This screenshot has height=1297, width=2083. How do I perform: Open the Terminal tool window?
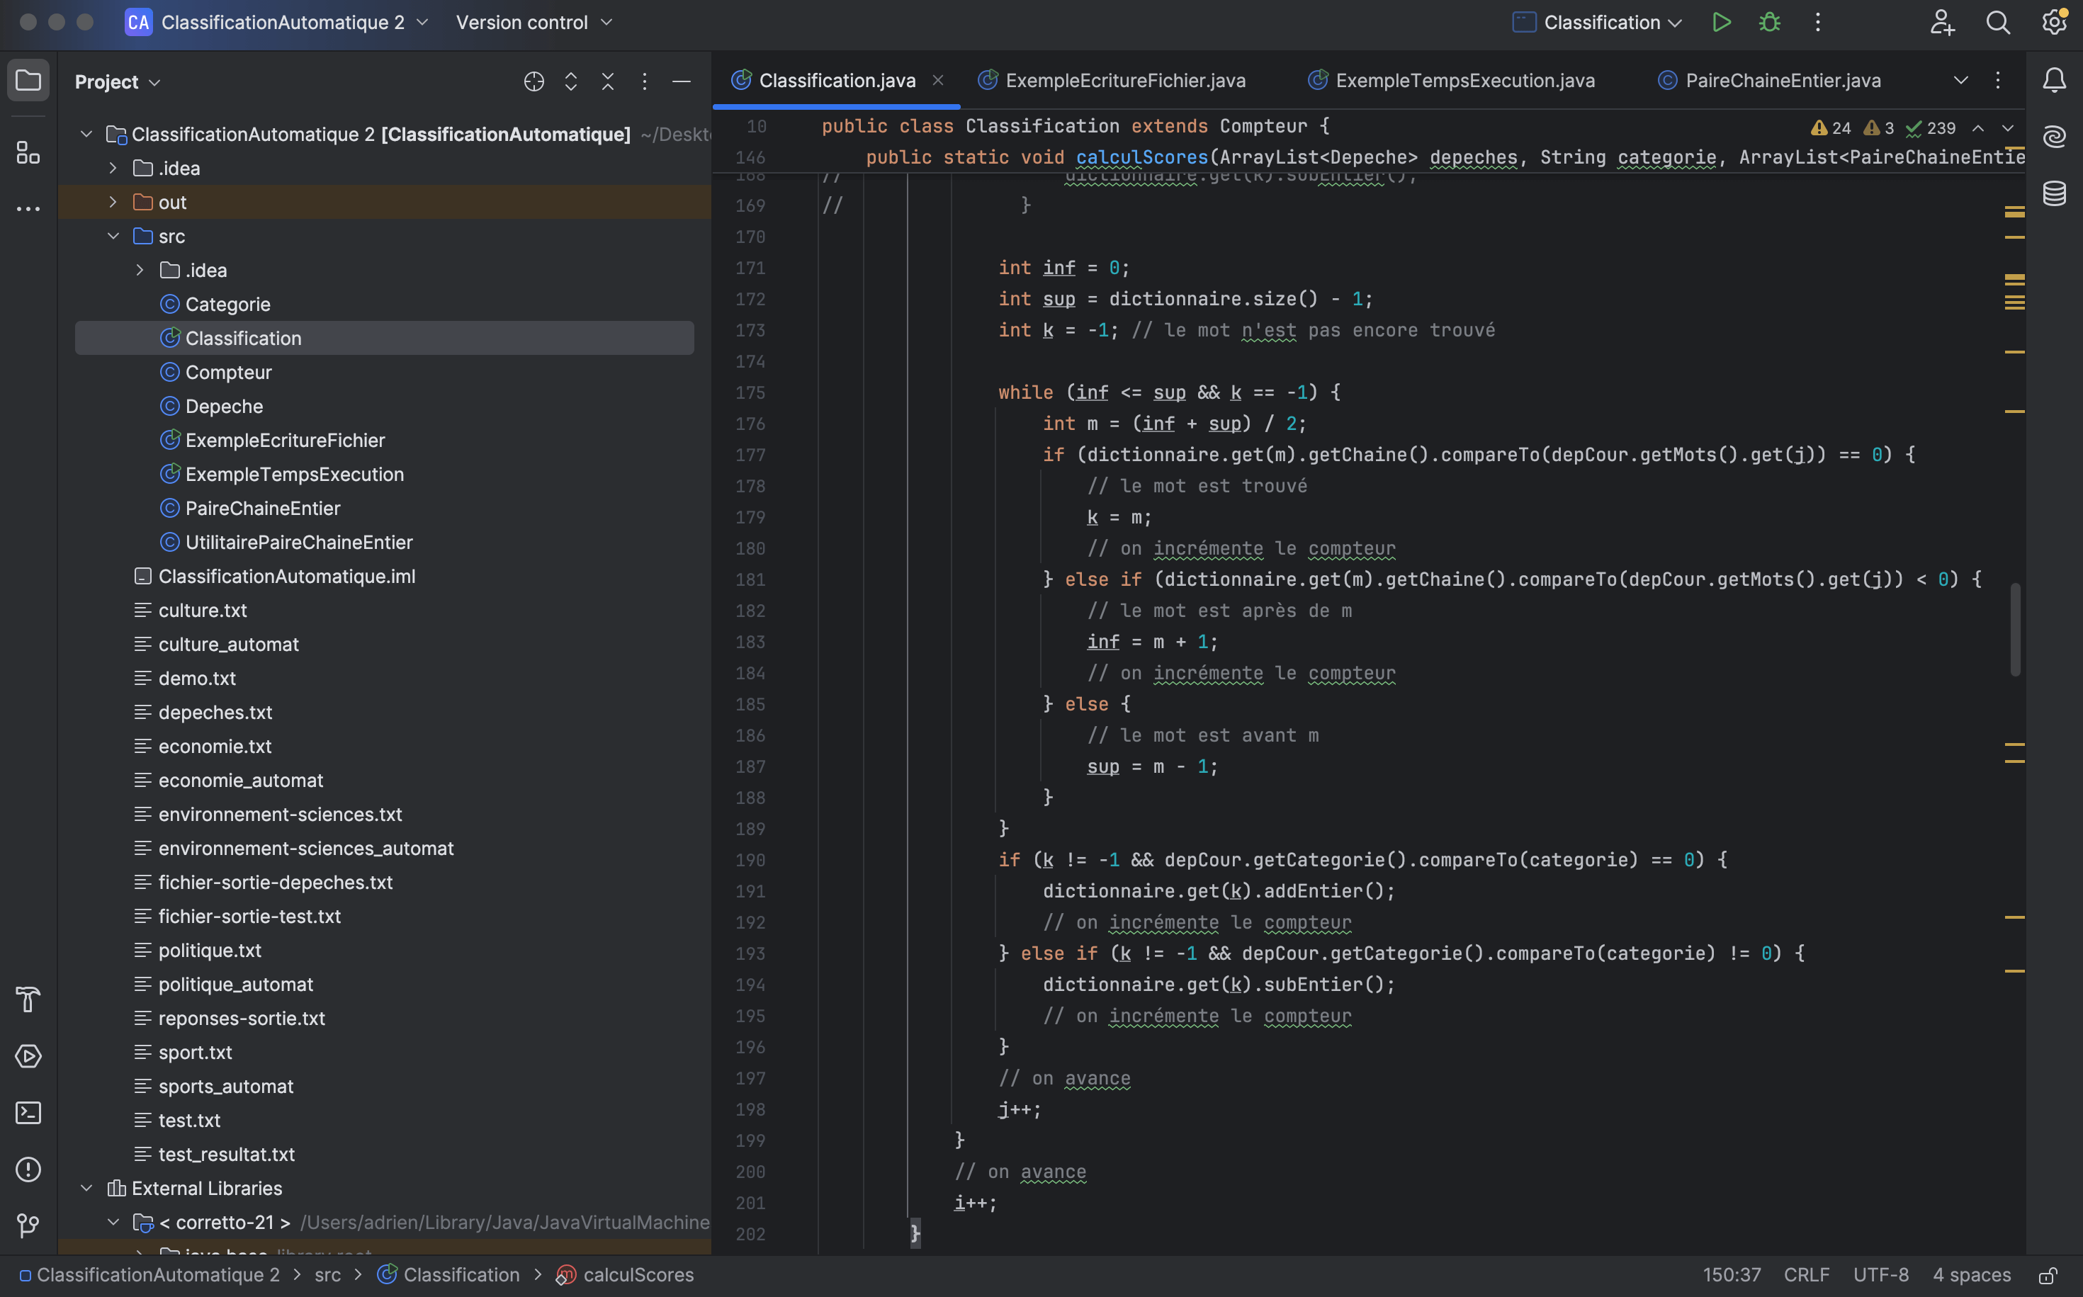(x=28, y=1113)
